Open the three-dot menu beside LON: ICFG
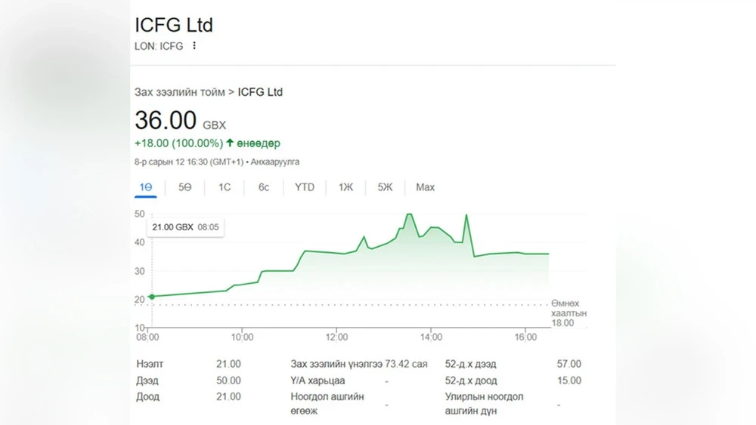 pos(194,46)
